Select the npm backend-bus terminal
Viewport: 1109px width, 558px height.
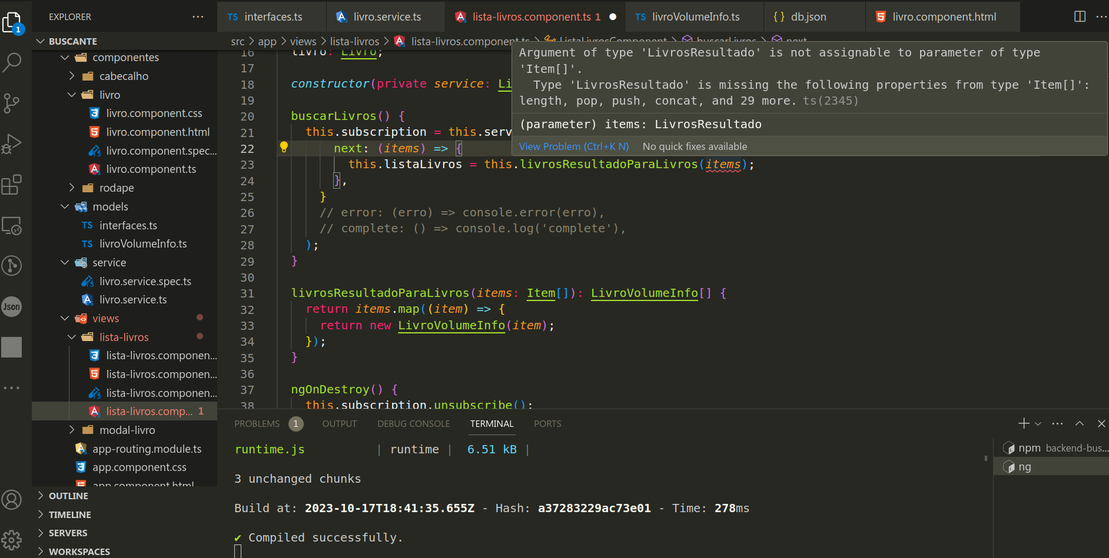pos(1051,448)
